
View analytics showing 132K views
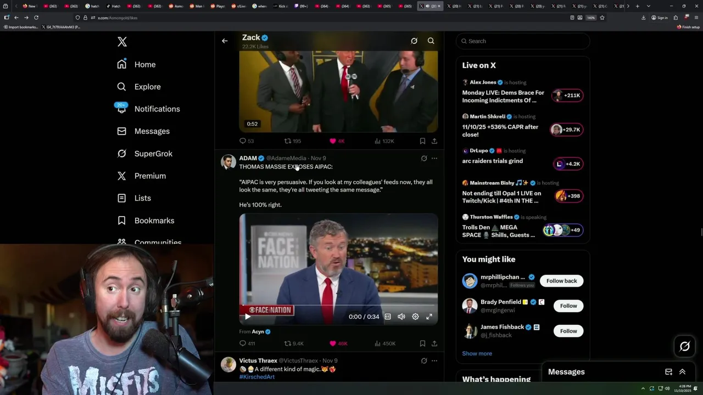tap(384, 141)
